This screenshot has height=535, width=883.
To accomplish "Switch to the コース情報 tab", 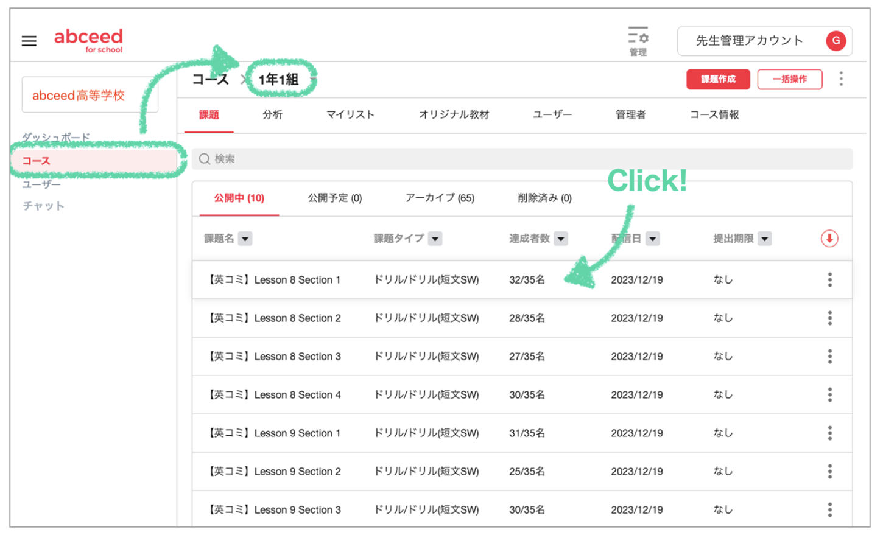I will [x=714, y=114].
